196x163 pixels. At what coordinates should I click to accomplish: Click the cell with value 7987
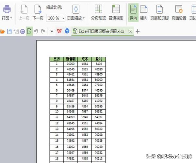click(x=85, y=111)
